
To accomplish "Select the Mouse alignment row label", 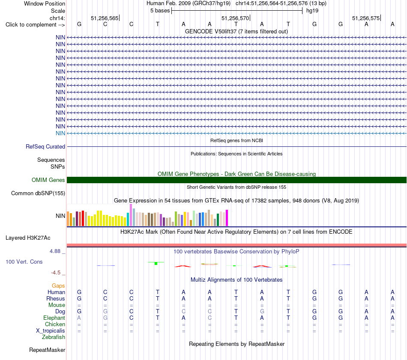I will pyautogui.click(x=57, y=305).
